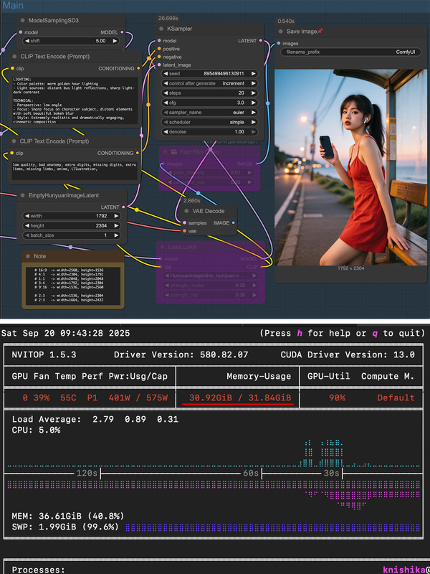This screenshot has height=574, width=430.
Task: Open the generated woman in red dress image
Action: [350, 167]
